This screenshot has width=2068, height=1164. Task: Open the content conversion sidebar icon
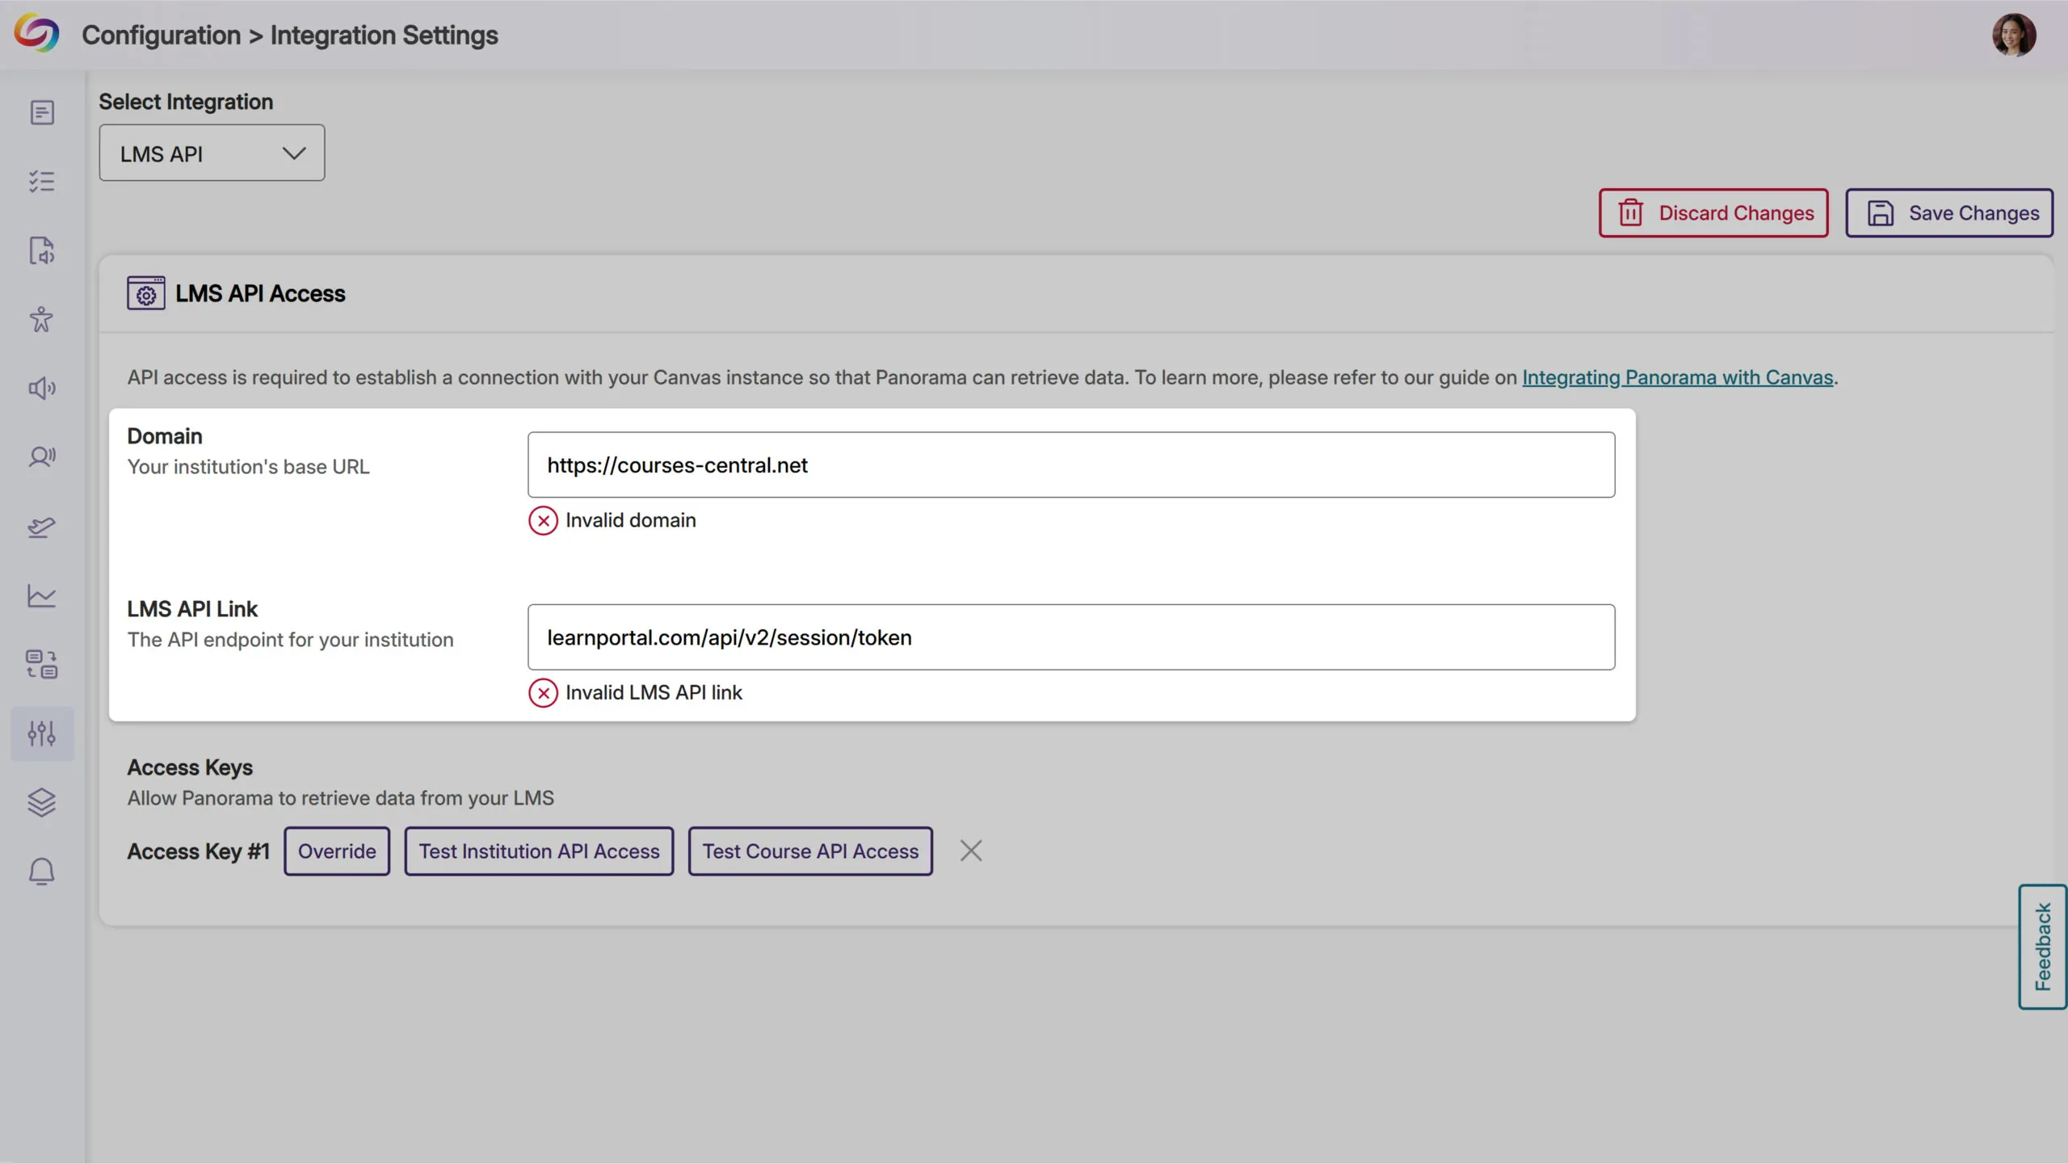[x=42, y=665]
